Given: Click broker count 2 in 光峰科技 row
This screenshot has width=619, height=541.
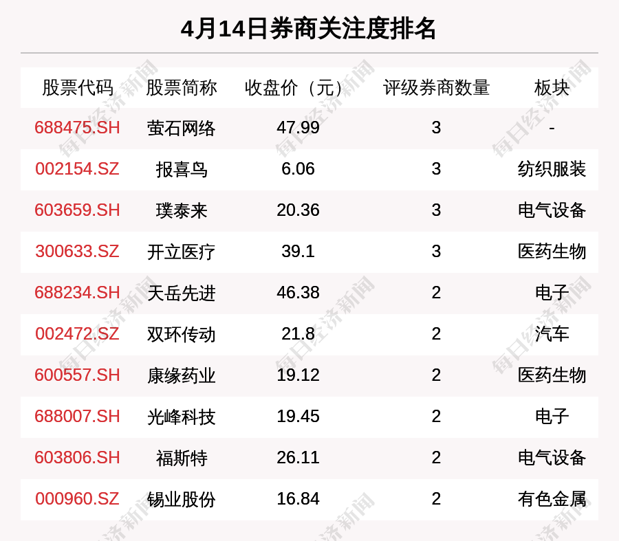Looking at the screenshot, I should [x=436, y=417].
